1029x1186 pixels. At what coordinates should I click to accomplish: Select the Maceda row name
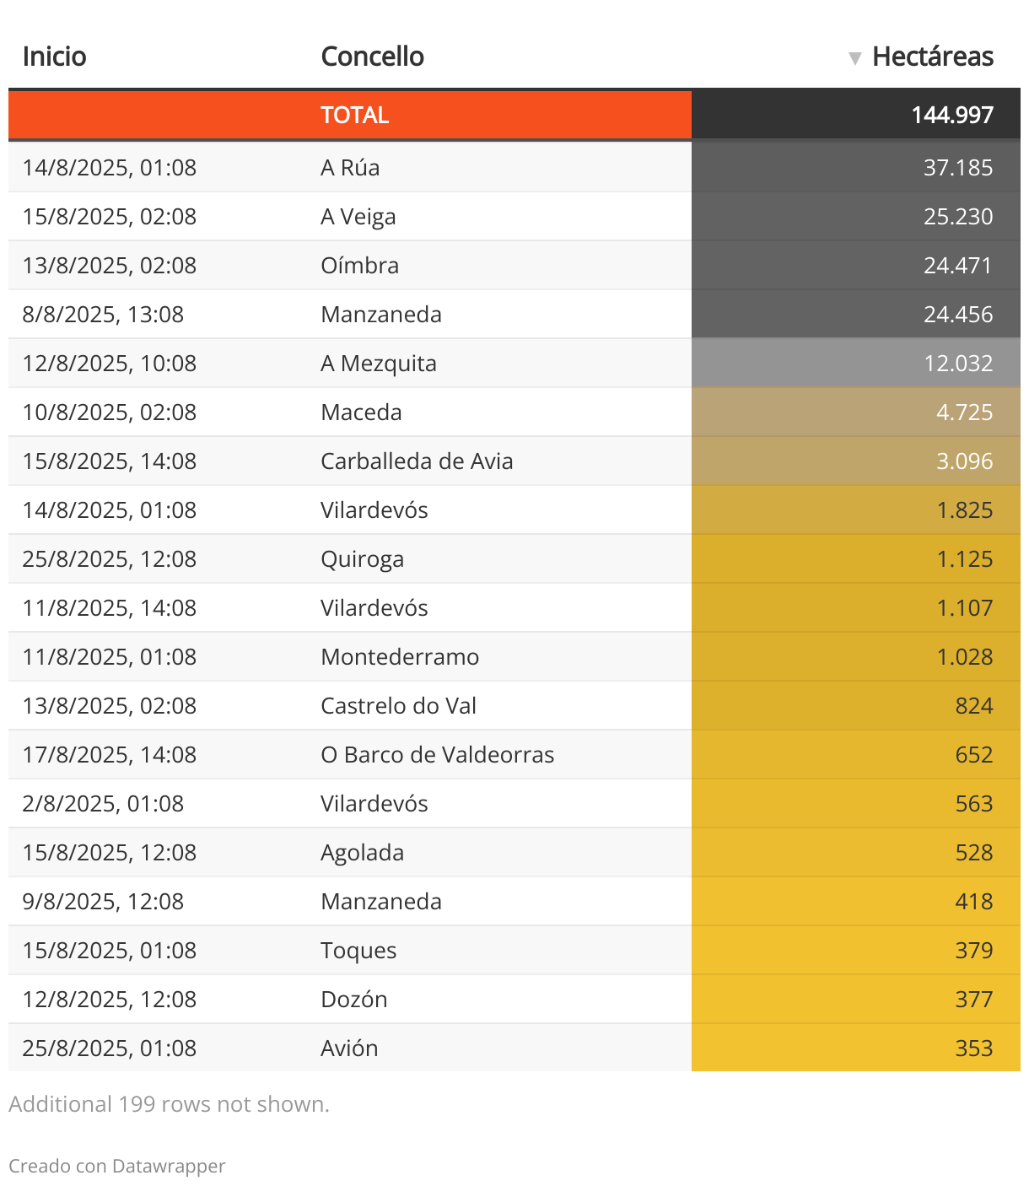(361, 412)
